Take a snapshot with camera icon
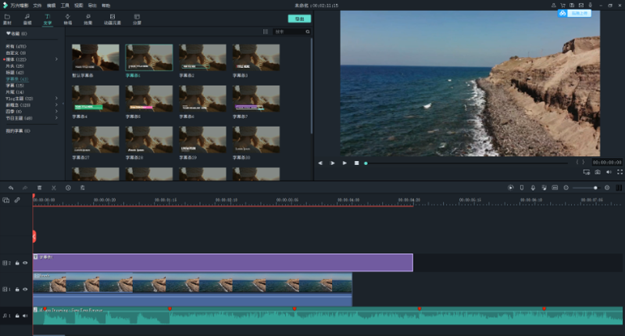This screenshot has height=336, width=625. coord(598,172)
